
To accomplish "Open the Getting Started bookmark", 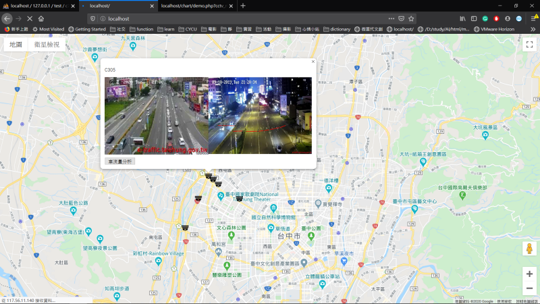I will [x=87, y=29].
